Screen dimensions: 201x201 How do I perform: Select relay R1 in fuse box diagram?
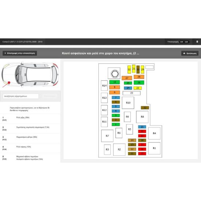click(x=154, y=148)
